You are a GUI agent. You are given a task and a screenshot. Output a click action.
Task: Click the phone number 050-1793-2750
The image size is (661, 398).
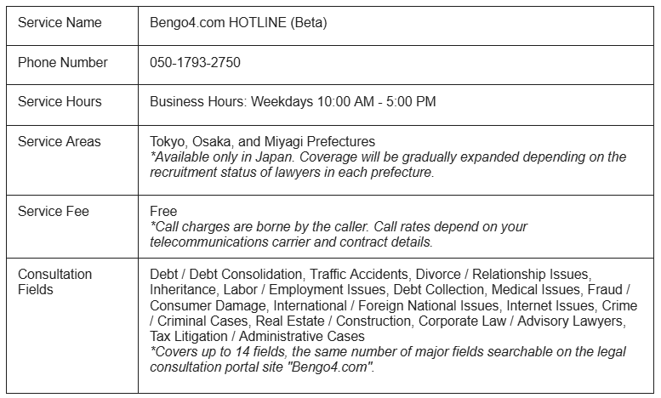(197, 62)
